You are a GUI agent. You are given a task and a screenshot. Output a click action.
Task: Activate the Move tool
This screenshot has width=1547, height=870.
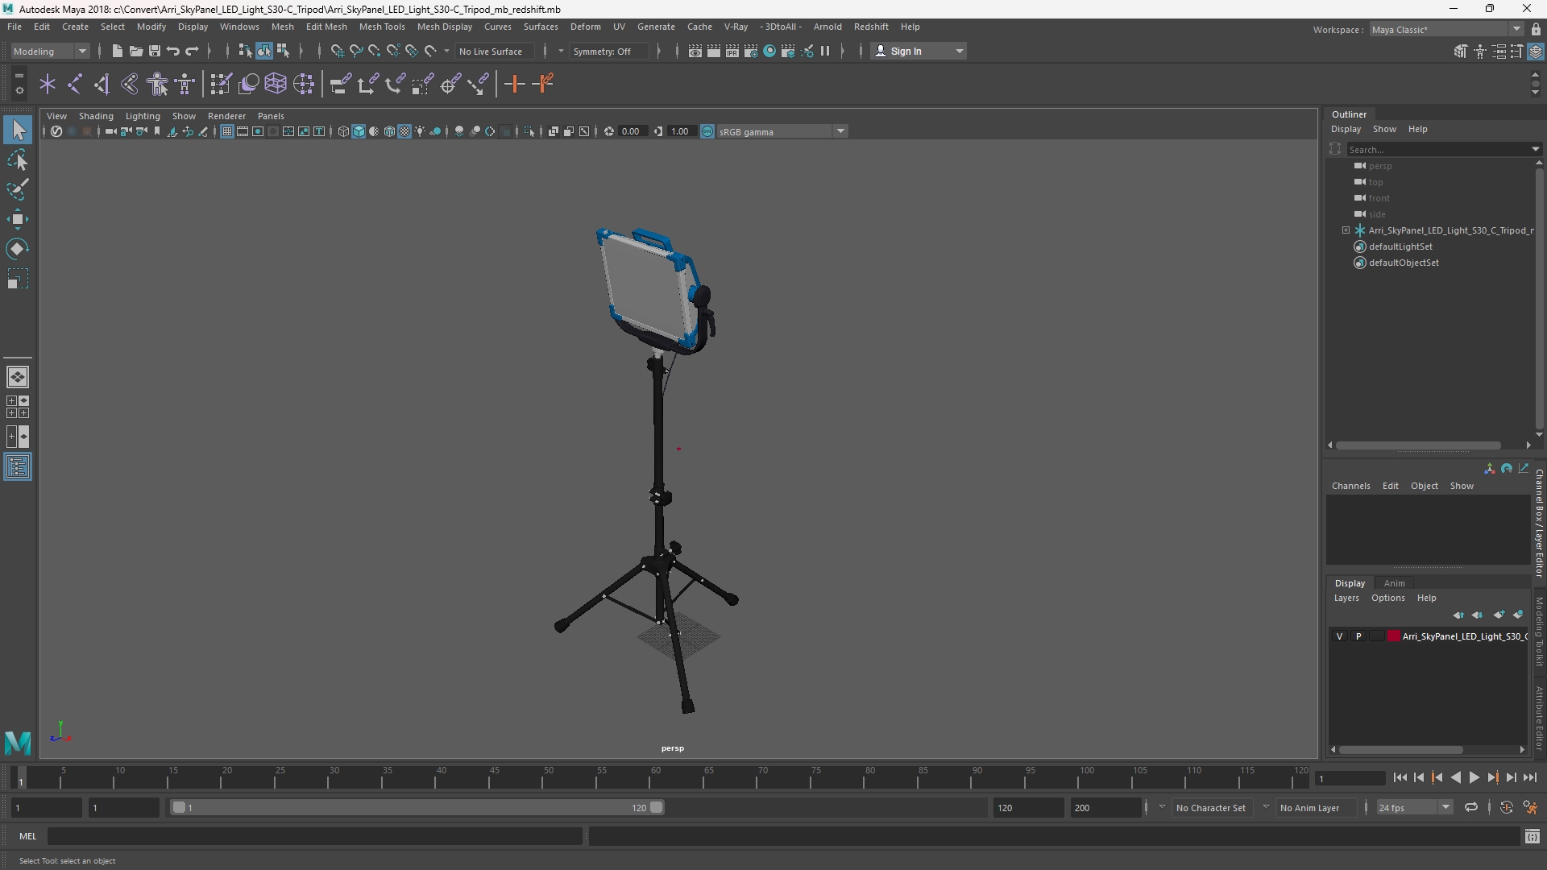(18, 219)
